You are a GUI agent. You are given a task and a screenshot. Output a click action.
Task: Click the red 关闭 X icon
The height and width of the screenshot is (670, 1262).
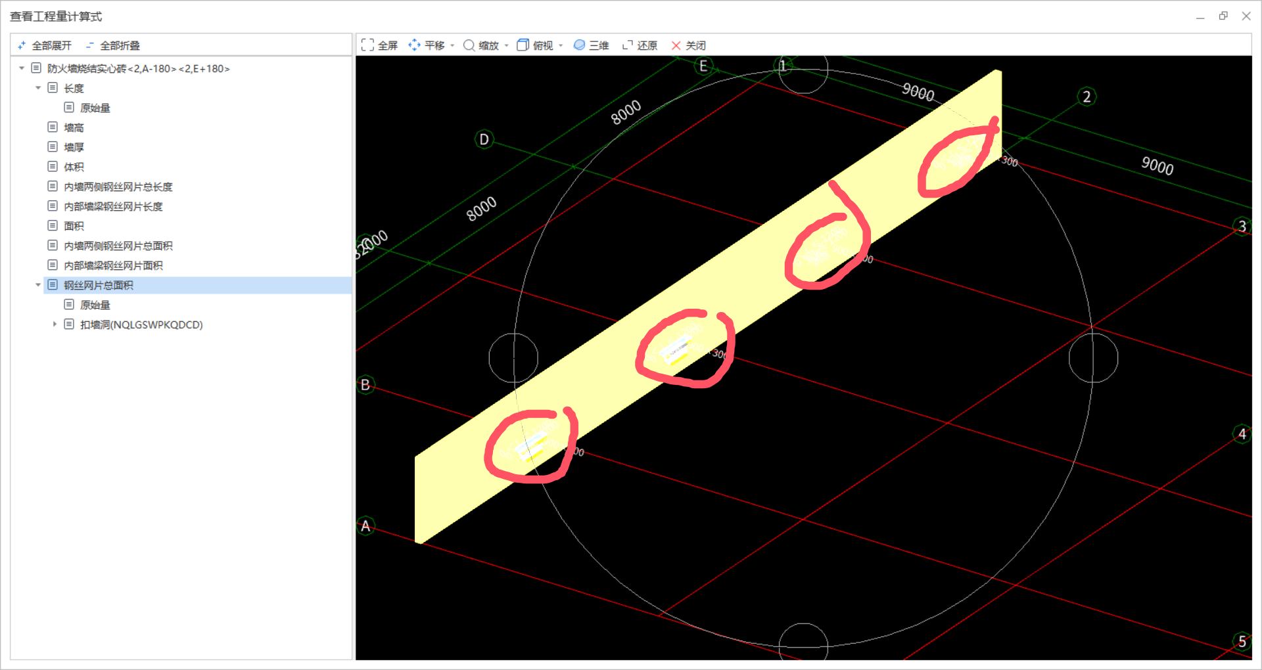point(676,45)
